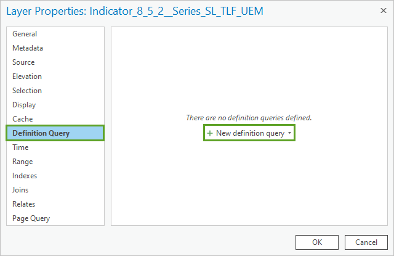The image size is (394, 256).
Task: Go to the Range tab
Action: [x=22, y=162]
